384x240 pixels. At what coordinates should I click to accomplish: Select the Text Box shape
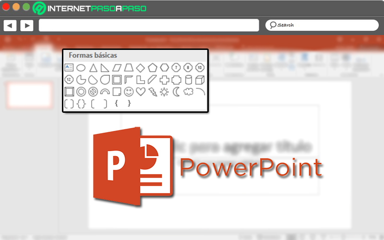click(69, 67)
